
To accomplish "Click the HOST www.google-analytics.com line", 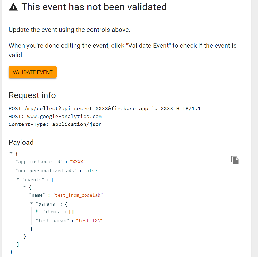I will tap(55, 116).
